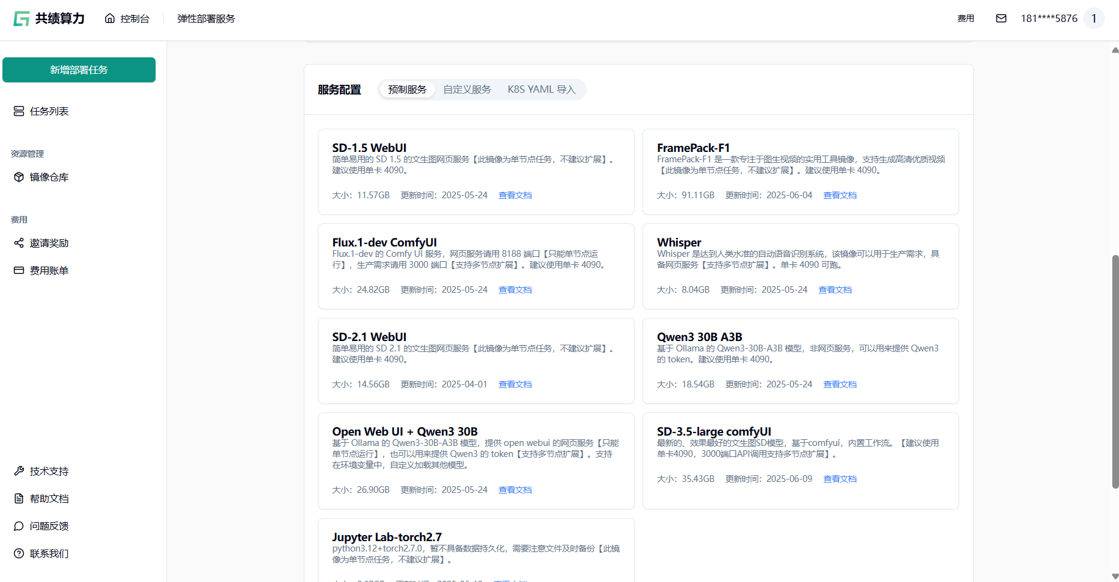Click the 问题反馈 chat bubble icon

(x=19, y=526)
